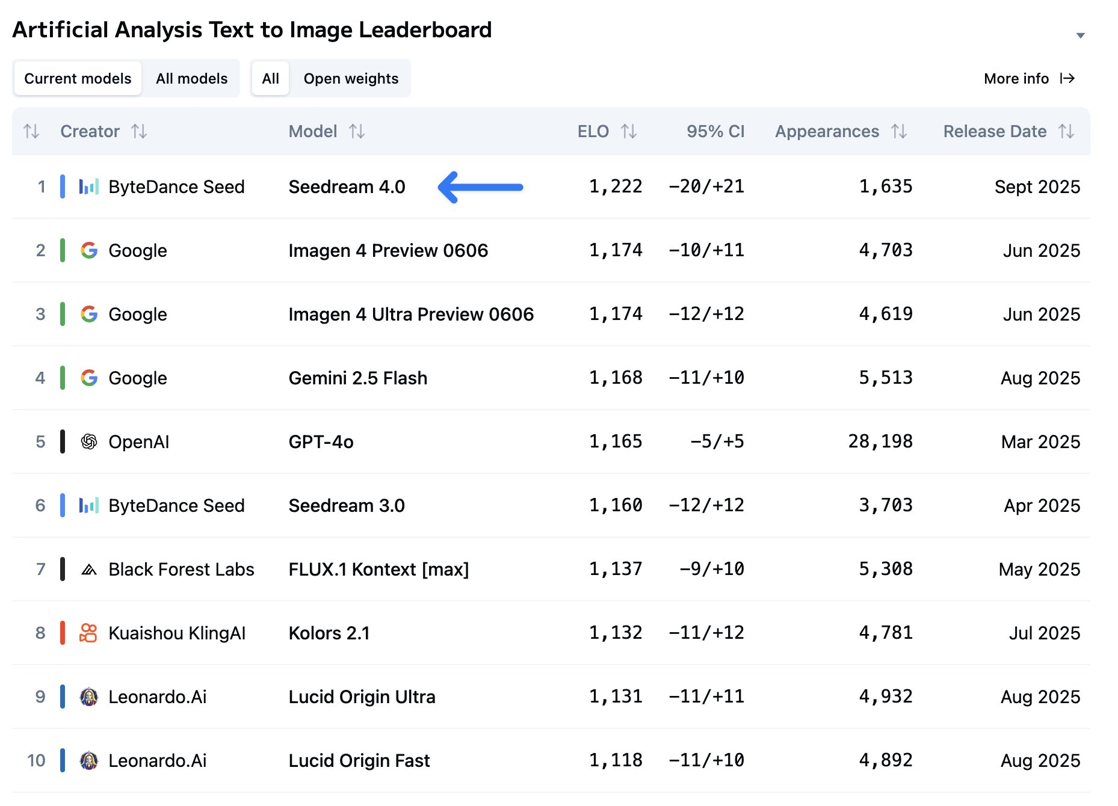Click ByteDance Seed logo in Seedream 4.0 row
Viewport: 1118px width, 806px height.
tap(89, 187)
